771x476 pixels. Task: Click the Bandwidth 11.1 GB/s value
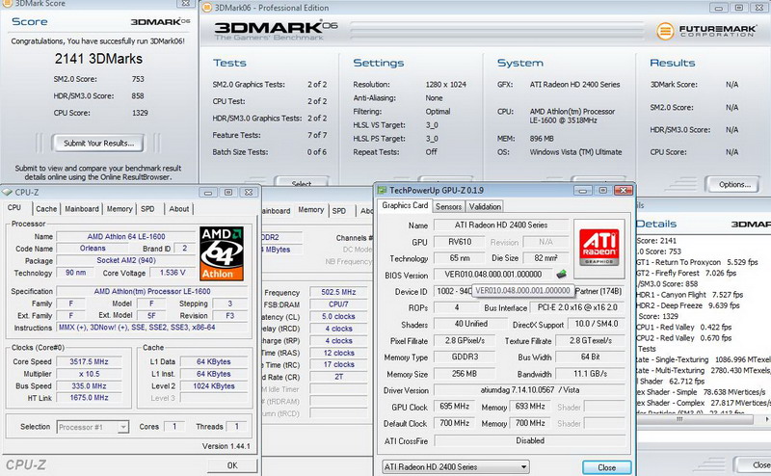[590, 374]
